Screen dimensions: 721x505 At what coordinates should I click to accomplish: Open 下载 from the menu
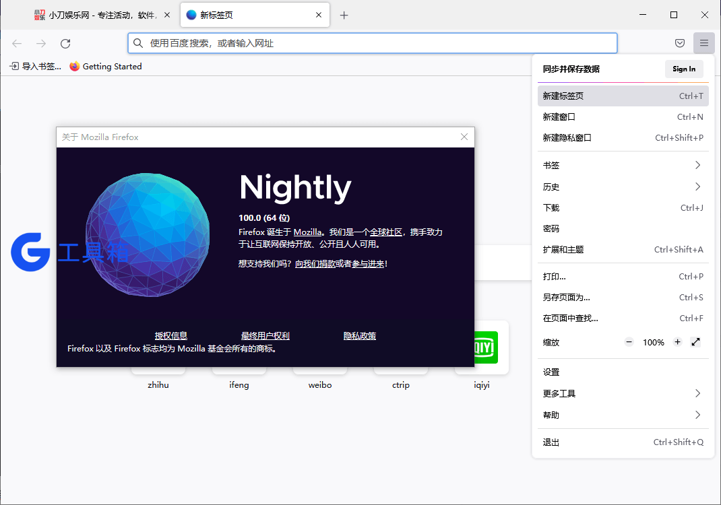623,207
